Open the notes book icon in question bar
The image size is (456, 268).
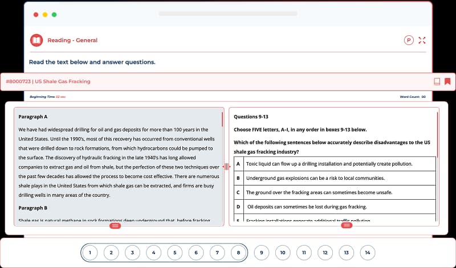pos(437,81)
